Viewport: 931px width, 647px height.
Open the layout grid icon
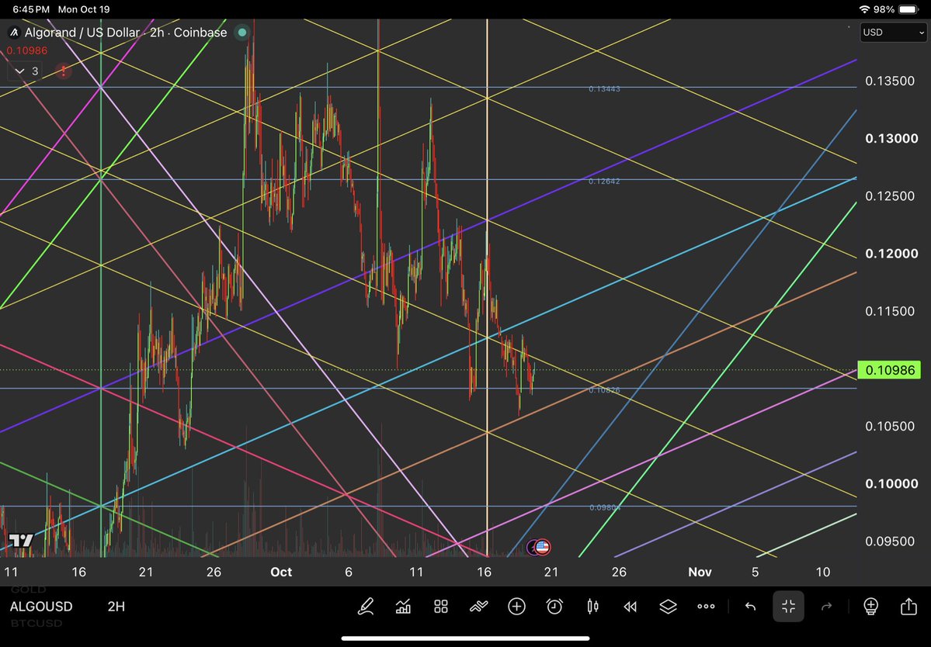click(440, 606)
